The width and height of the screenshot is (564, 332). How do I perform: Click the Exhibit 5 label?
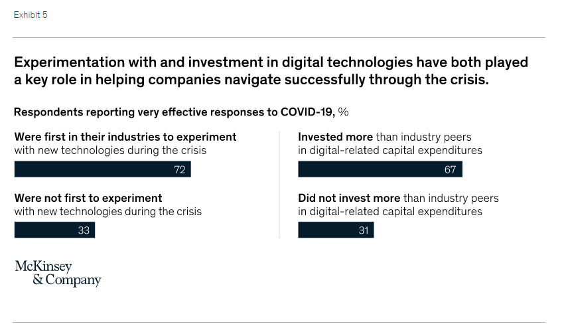(31, 15)
